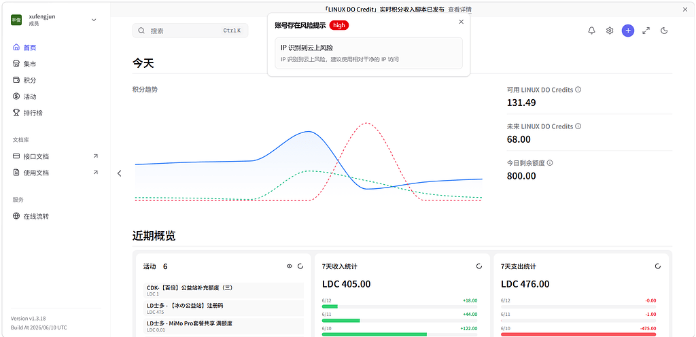Dismiss the top announcement banner
Image resolution: width=696 pixels, height=337 pixels.
click(685, 10)
